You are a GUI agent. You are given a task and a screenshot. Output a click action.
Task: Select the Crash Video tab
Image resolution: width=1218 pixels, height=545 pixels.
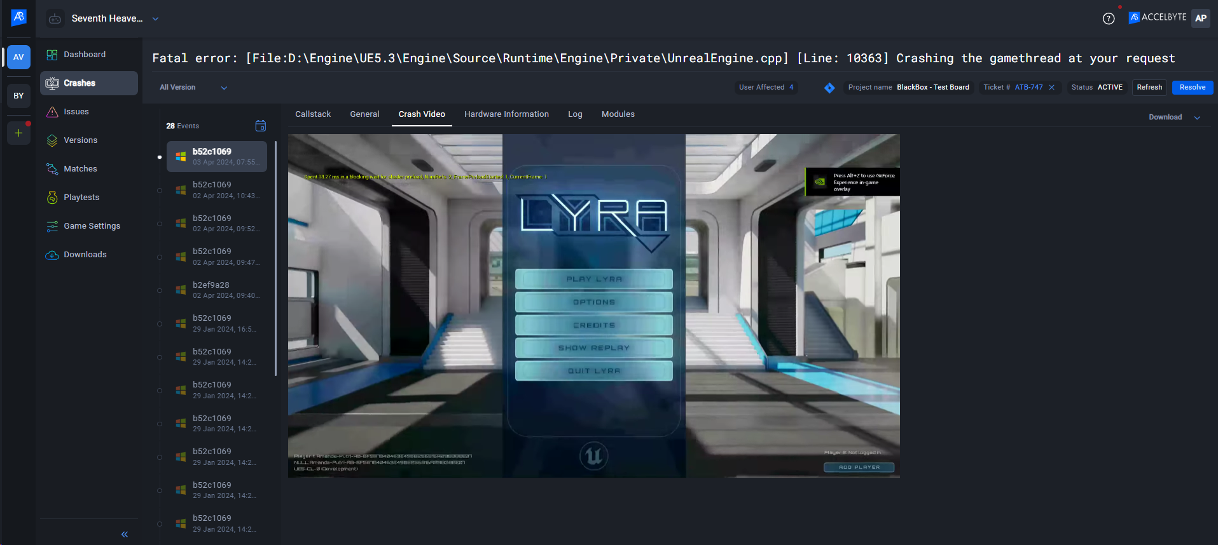coord(422,114)
